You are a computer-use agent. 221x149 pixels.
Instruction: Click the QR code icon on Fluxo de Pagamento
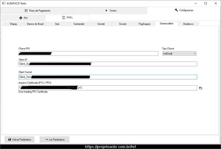(26, 11)
